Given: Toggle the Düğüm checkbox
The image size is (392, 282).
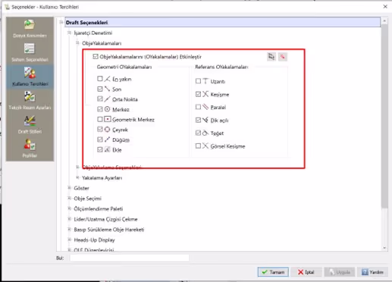Looking at the screenshot, I should tap(100, 139).
